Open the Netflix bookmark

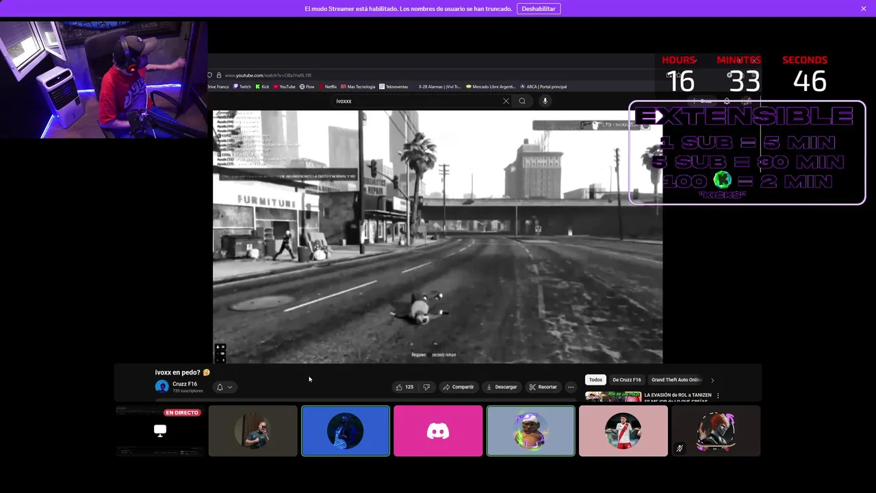(327, 87)
